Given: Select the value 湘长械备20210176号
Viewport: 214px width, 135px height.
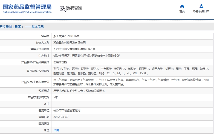Looking at the screenshot, I should pos(66,36).
